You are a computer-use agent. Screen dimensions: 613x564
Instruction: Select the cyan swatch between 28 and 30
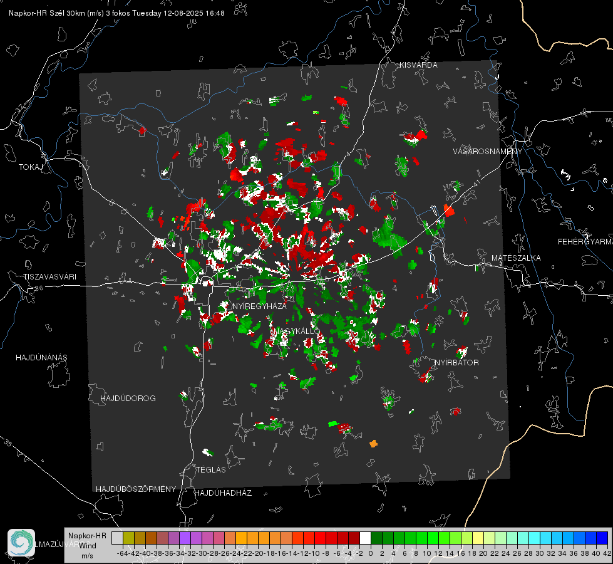pos(535,538)
